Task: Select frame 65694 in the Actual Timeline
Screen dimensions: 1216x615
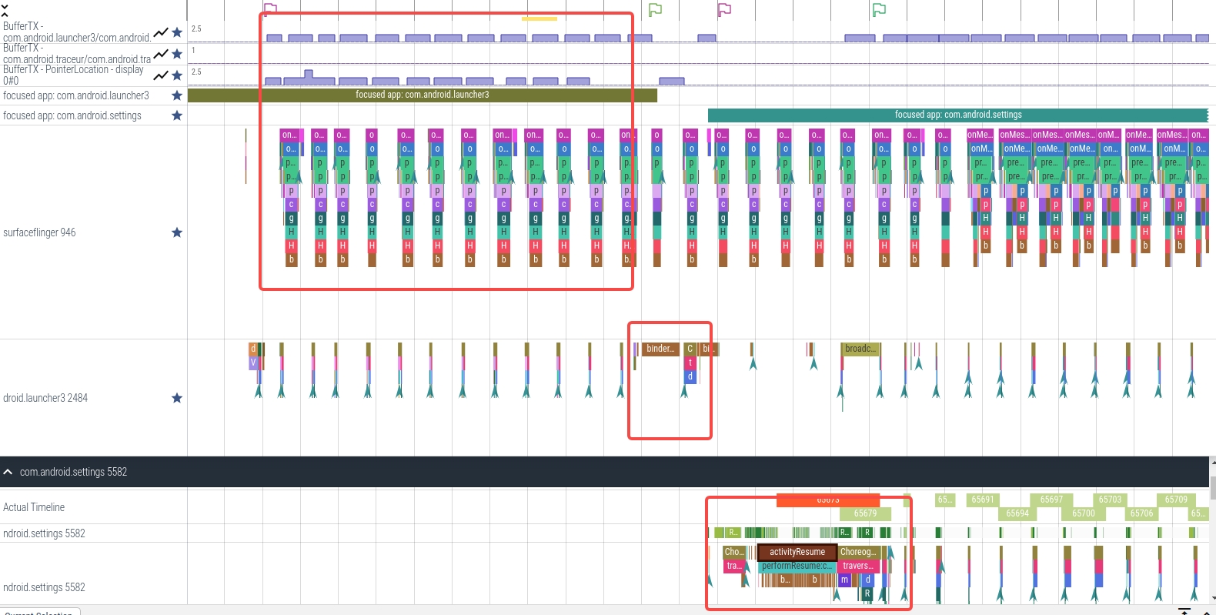Action: (x=1017, y=513)
